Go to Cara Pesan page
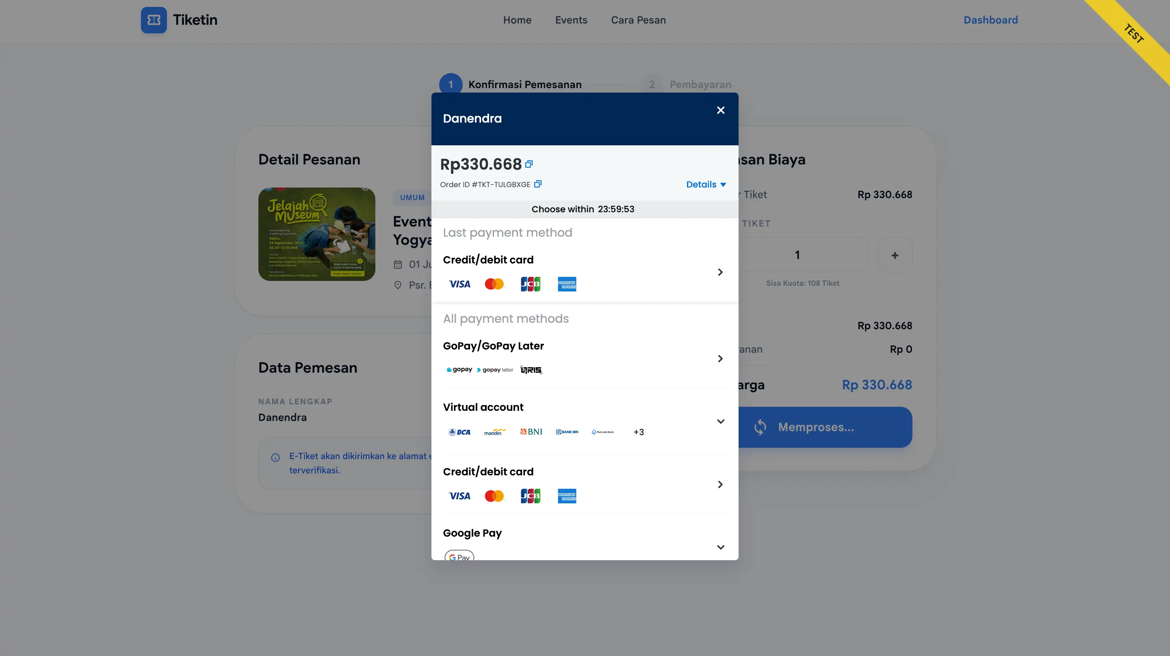 638,20
